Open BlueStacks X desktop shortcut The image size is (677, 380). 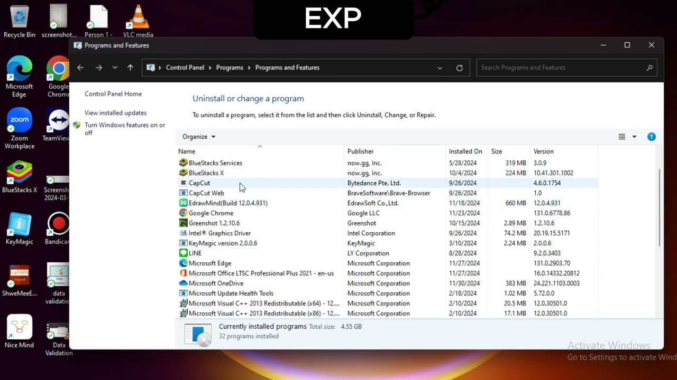point(20,177)
